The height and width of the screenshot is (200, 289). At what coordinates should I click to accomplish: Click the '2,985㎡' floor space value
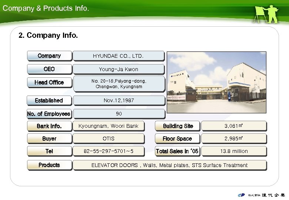(x=234, y=139)
